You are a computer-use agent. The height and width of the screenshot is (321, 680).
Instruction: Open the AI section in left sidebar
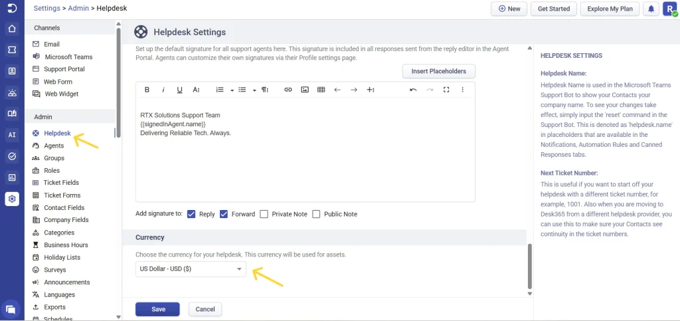pyautogui.click(x=11, y=135)
